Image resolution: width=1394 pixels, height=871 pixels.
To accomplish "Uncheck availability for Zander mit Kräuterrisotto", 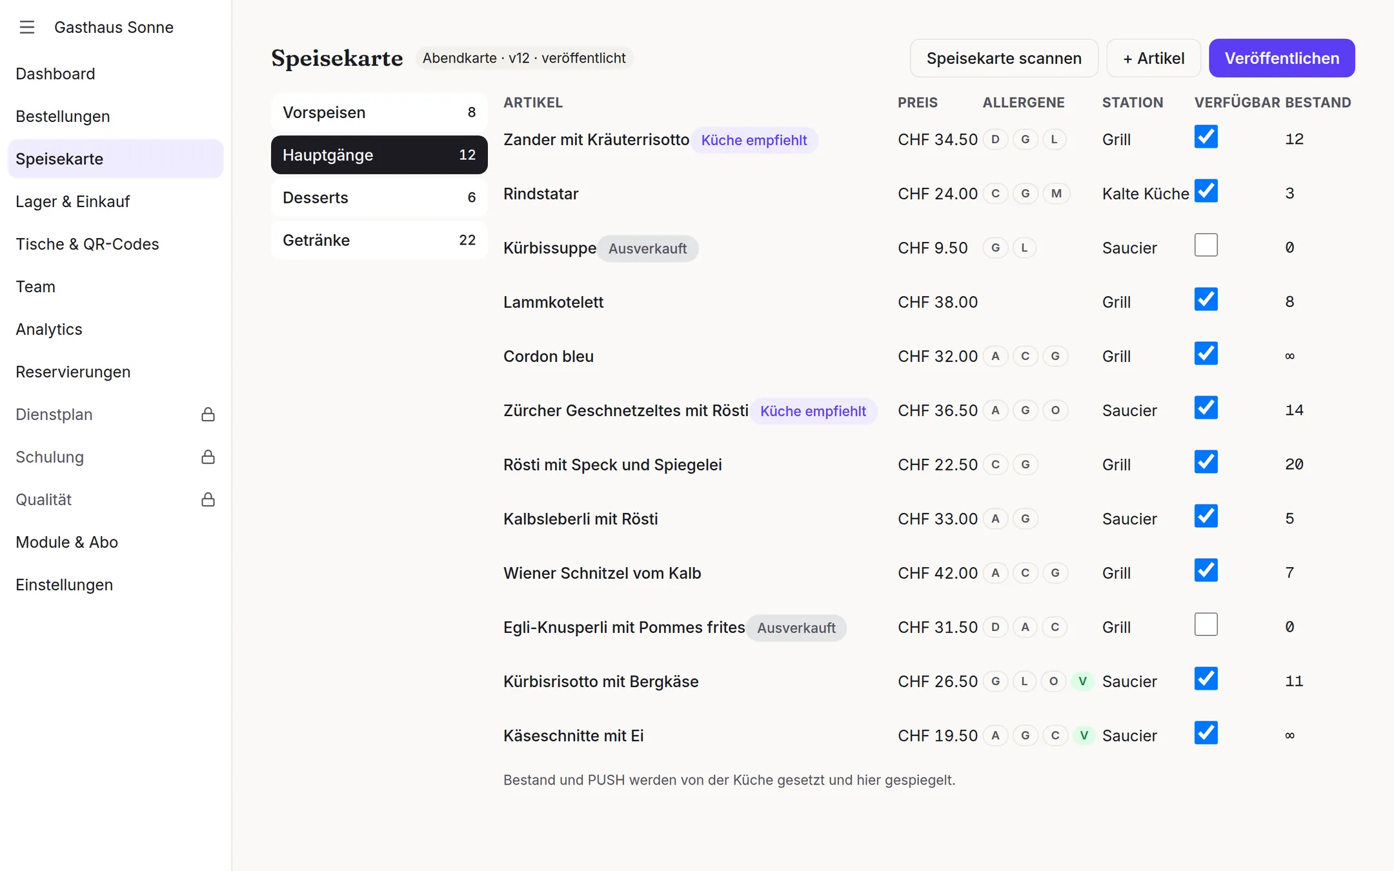I will 1206,137.
